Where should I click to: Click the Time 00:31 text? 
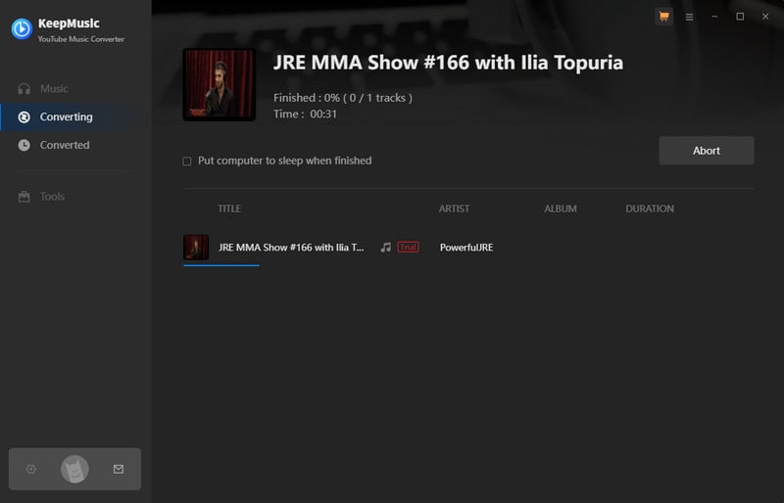(305, 114)
